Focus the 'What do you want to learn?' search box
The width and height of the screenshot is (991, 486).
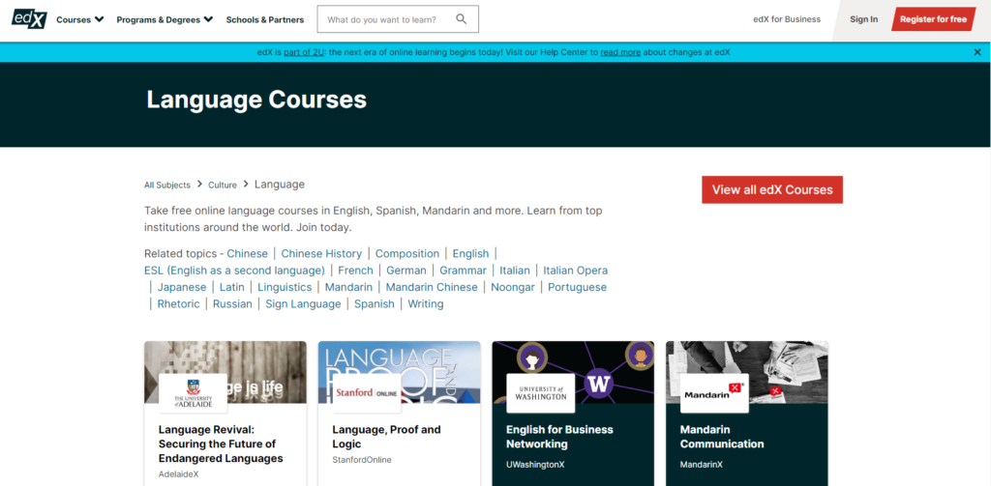coord(398,19)
